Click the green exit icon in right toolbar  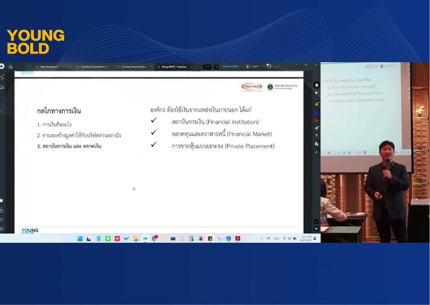[x=317, y=229]
